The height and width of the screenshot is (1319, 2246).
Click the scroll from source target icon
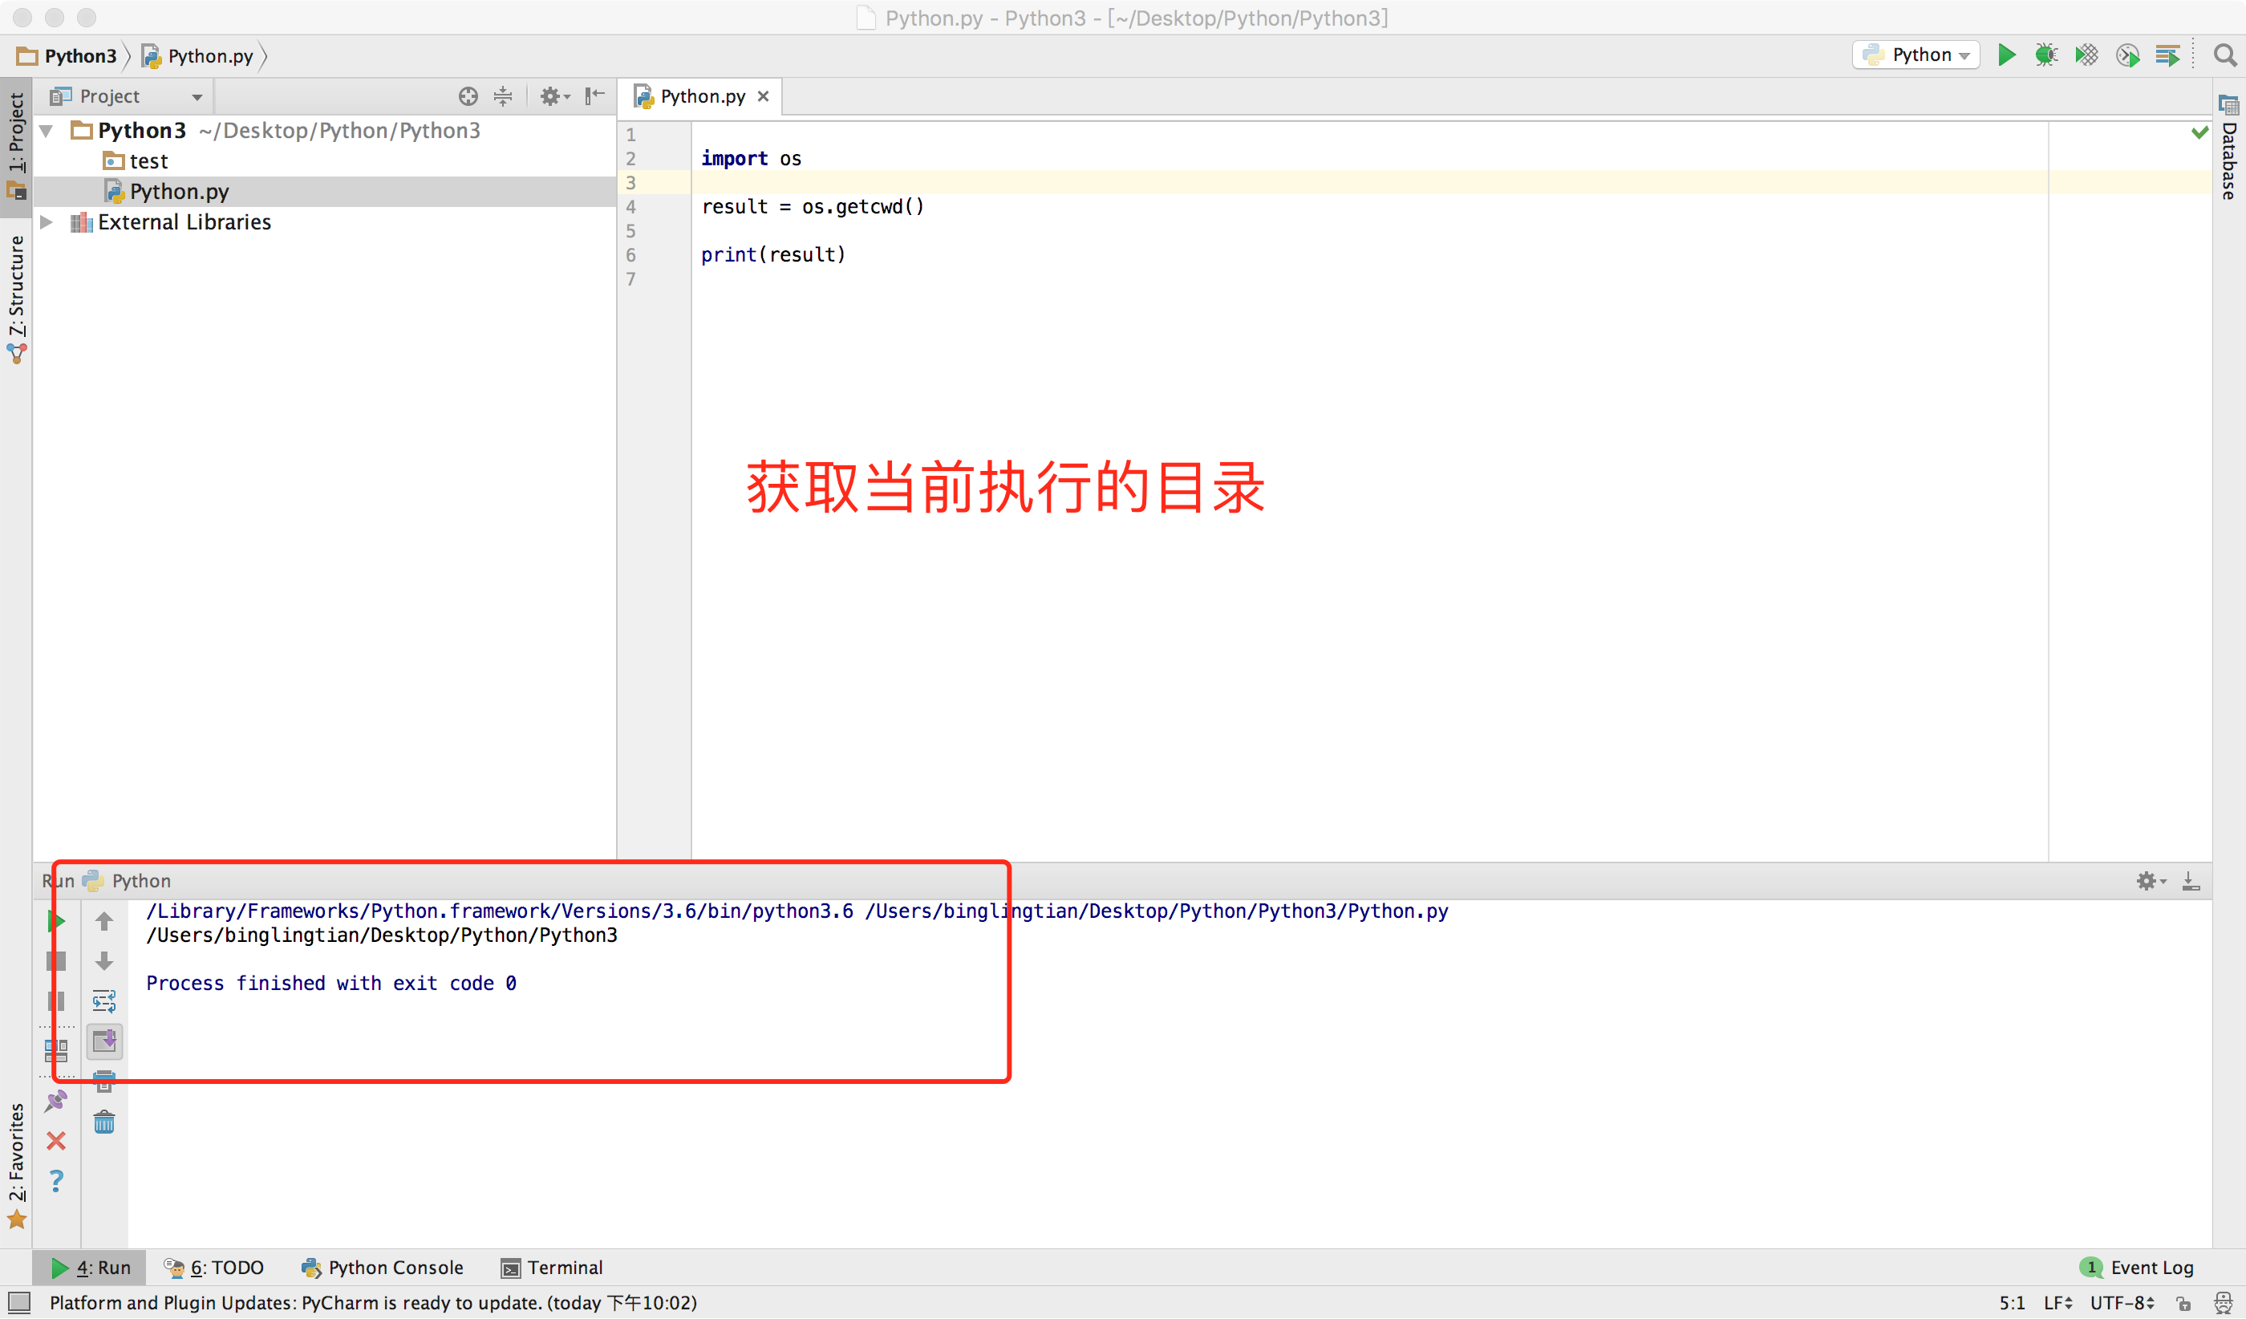(x=468, y=96)
